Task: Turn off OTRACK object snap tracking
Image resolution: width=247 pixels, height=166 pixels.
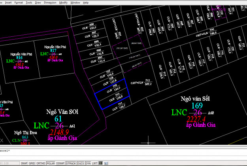Action: [x=71, y=163]
